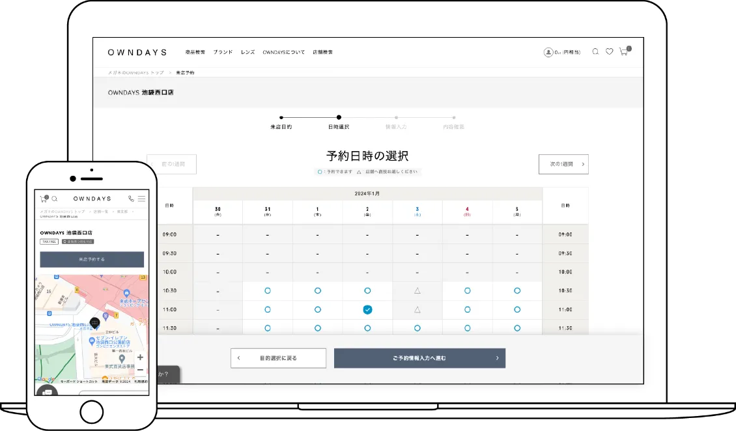The height and width of the screenshot is (431, 736).
Task: Tap the phone call icon on mobile
Action: 132,199
